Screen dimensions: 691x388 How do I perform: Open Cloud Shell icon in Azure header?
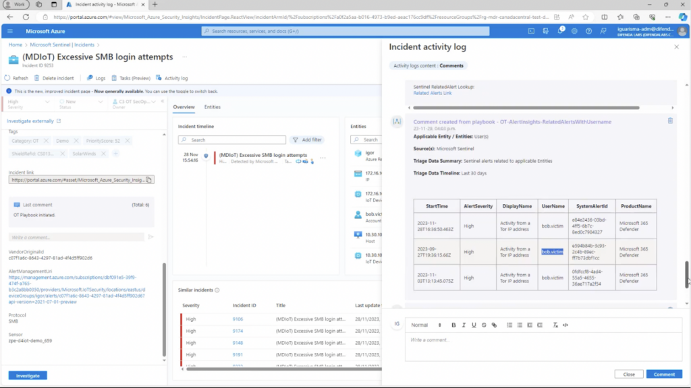[531, 31]
